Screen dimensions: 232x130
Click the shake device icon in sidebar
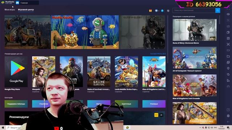[x=228, y=74]
